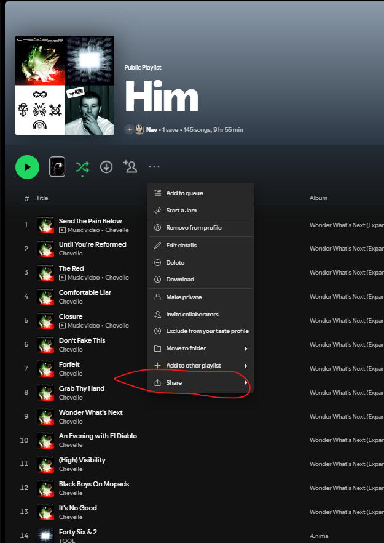Expand Add to other playlist submenu
The image size is (384, 543).
(201, 366)
